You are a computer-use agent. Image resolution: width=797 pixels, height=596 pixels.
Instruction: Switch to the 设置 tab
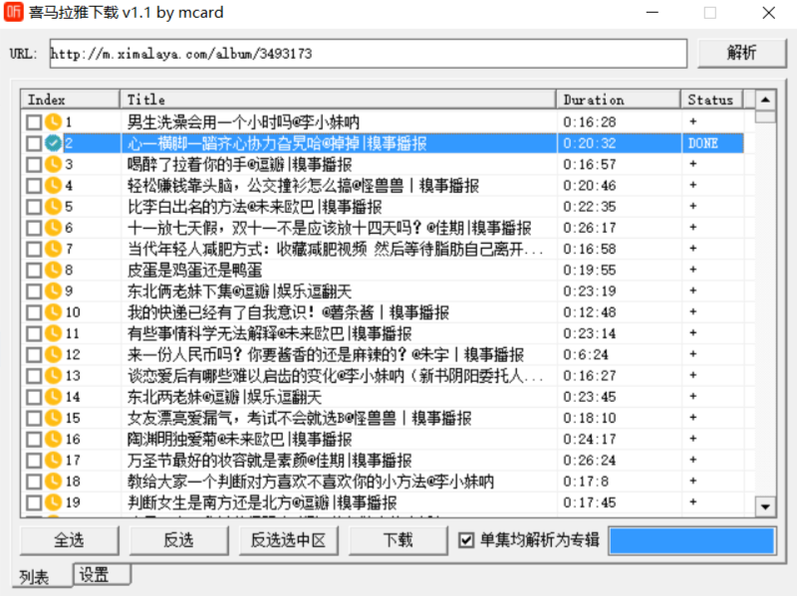pyautogui.click(x=102, y=575)
